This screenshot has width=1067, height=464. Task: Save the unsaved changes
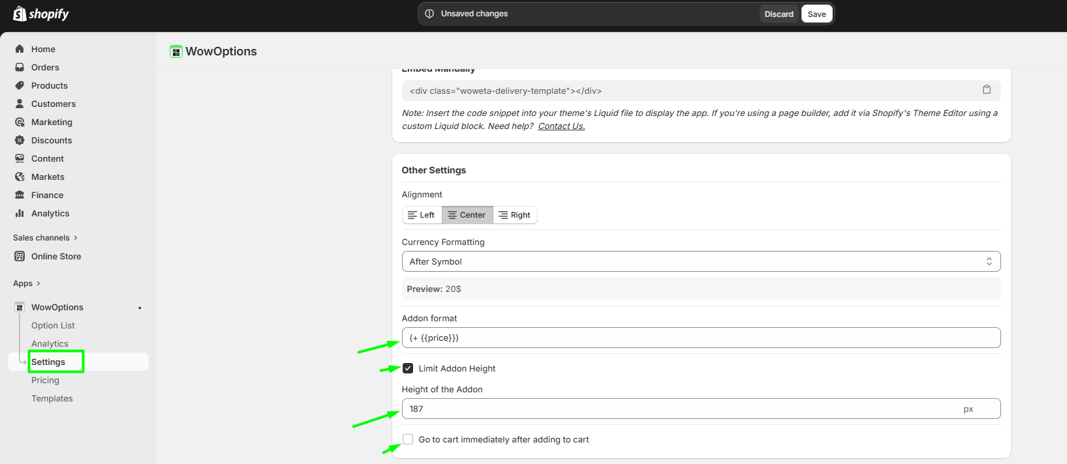(816, 14)
